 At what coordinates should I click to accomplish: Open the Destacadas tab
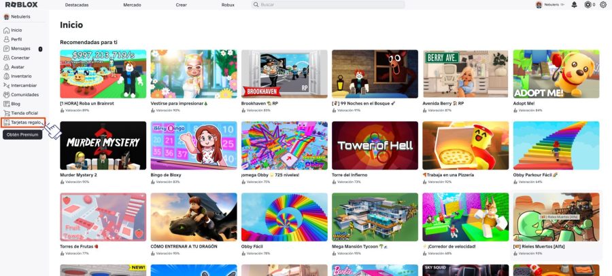click(77, 5)
